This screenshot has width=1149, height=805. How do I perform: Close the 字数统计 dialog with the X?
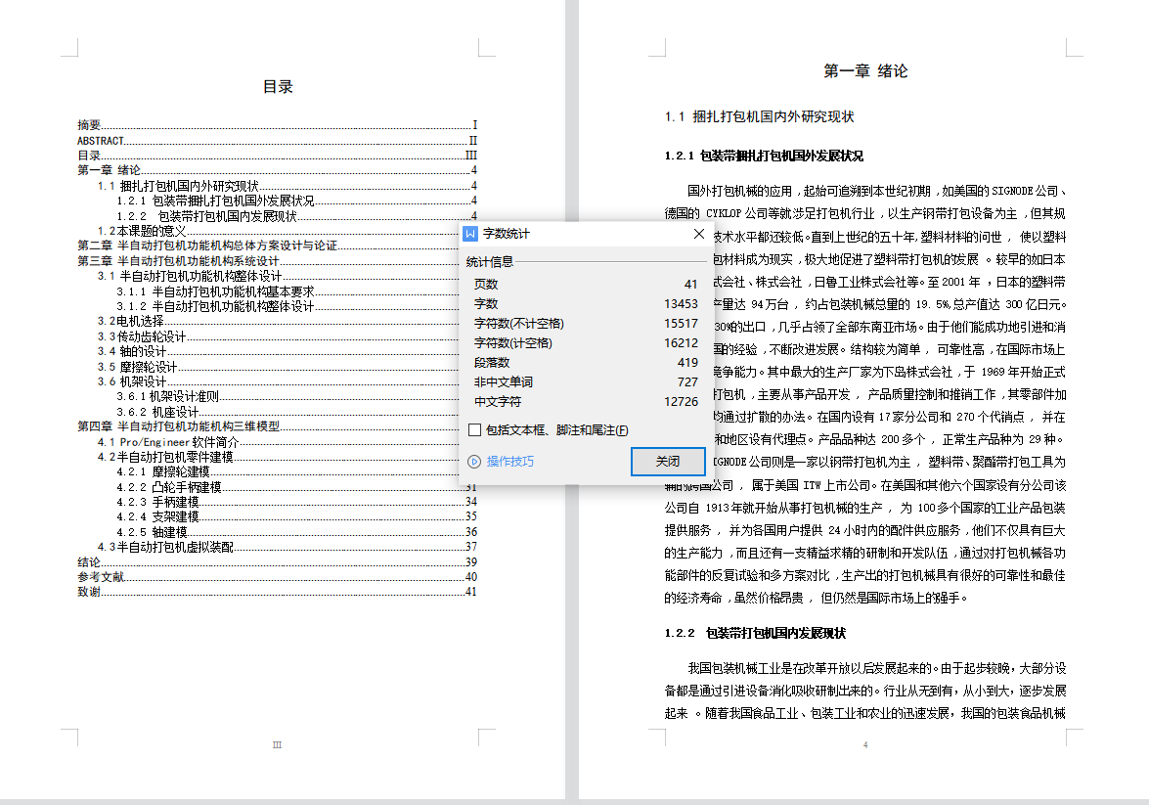699,235
